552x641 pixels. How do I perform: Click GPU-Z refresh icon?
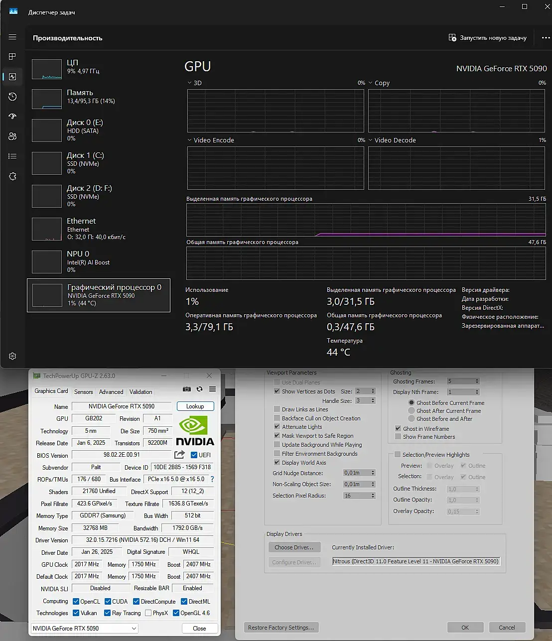[x=199, y=389]
